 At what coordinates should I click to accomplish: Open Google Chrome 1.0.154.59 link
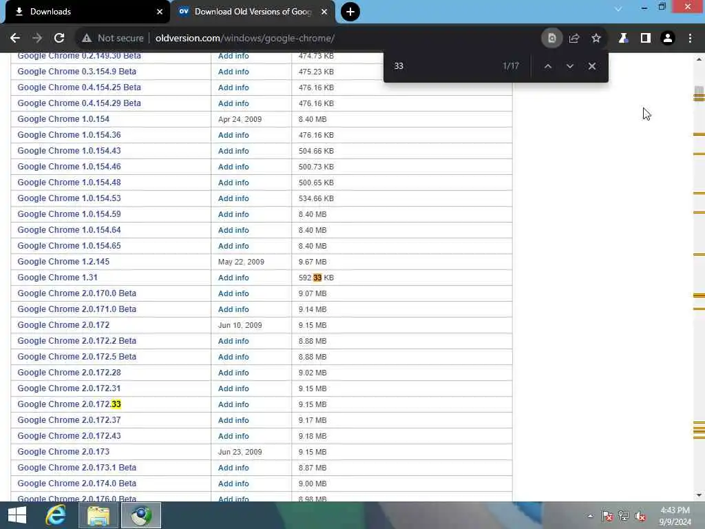(70, 214)
